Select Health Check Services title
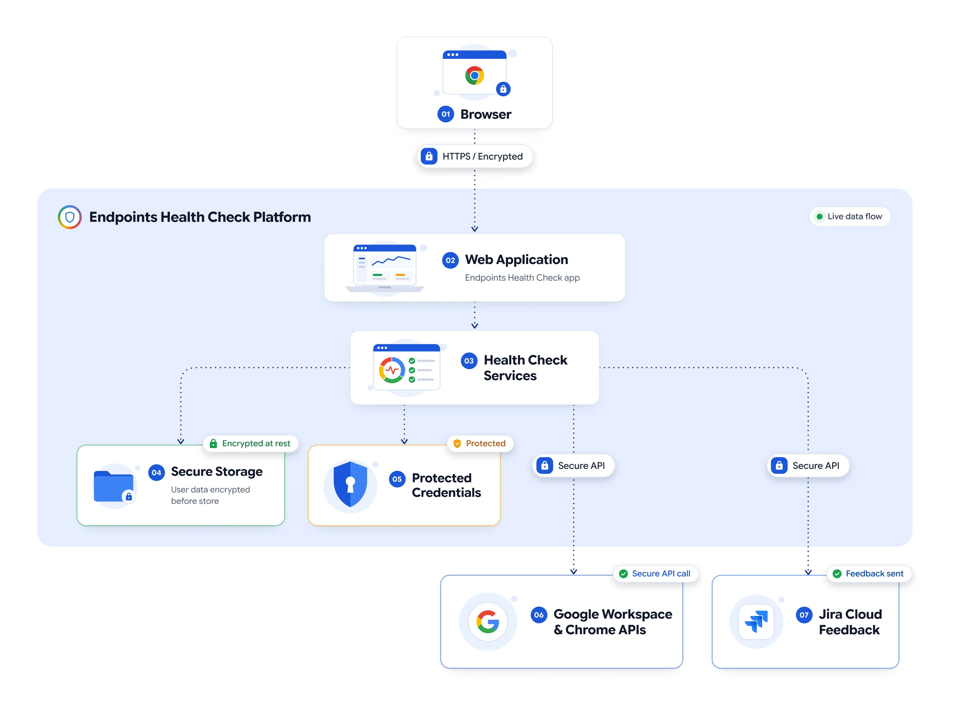964x705 pixels. 525,368
